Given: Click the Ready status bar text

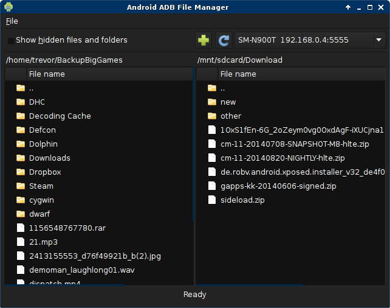Looking at the screenshot, I should click(x=195, y=294).
